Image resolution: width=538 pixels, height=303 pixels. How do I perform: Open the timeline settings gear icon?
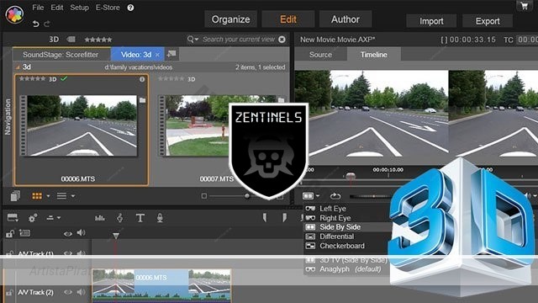33,218
